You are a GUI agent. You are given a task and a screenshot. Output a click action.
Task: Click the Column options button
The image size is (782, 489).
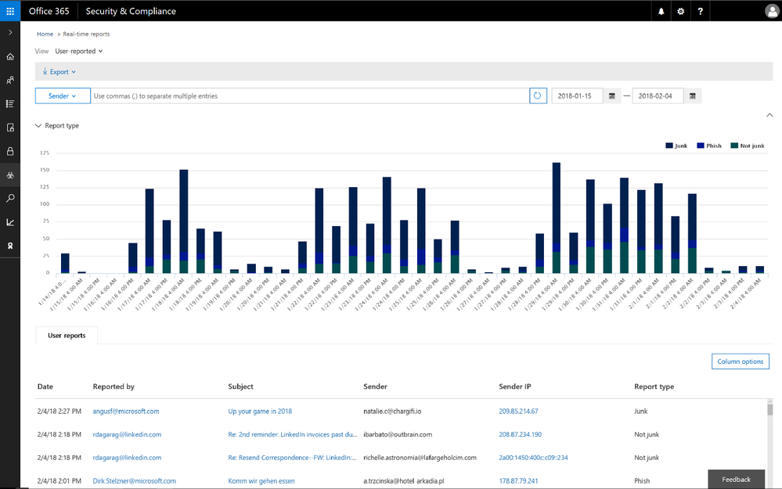click(740, 361)
